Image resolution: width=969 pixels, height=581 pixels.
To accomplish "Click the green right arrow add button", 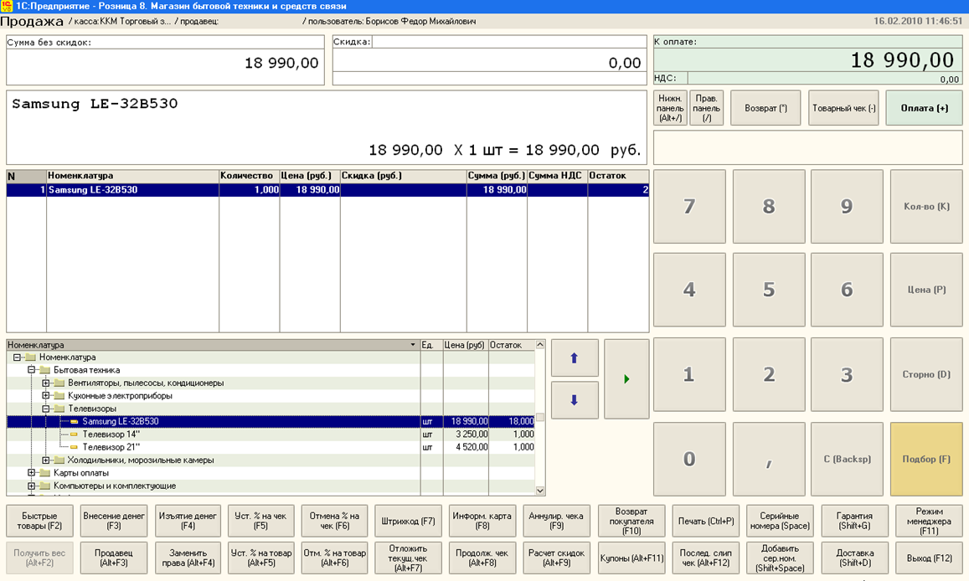I will (x=626, y=379).
